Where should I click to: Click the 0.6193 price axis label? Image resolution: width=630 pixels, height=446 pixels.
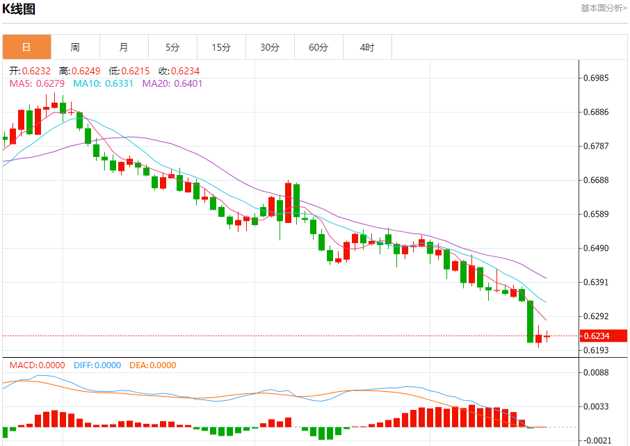(x=596, y=350)
